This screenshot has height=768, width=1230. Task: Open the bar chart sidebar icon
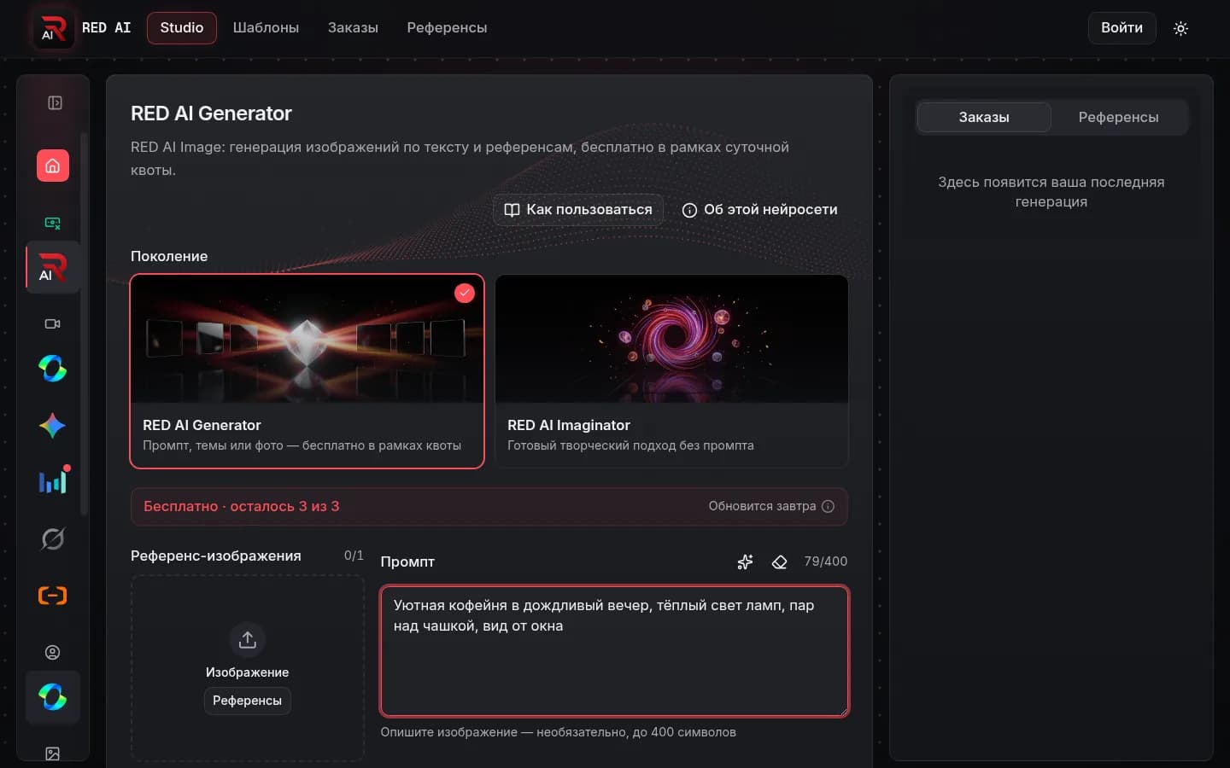[x=53, y=482]
